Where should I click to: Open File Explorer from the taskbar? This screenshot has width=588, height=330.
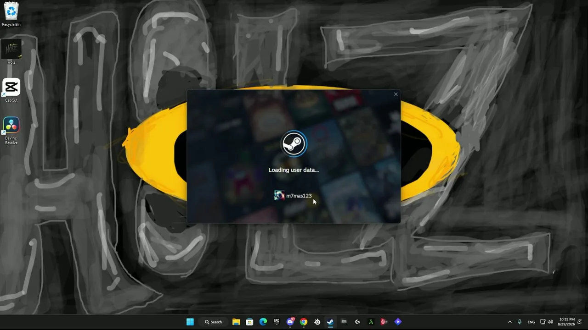pyautogui.click(x=236, y=322)
